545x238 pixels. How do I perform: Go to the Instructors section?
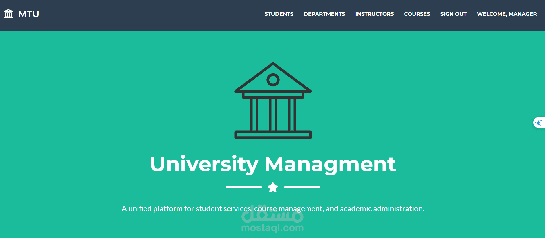tap(374, 14)
